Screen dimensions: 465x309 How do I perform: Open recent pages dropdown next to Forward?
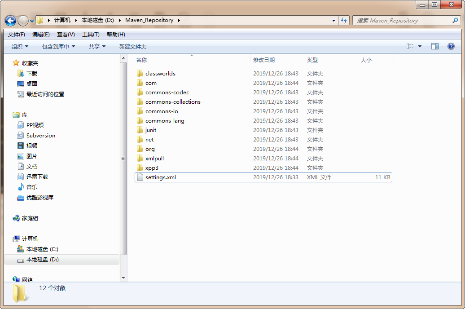pos(32,21)
